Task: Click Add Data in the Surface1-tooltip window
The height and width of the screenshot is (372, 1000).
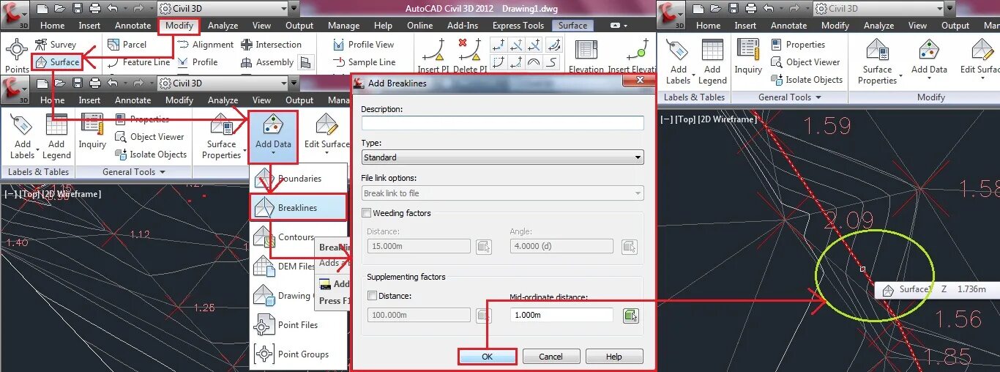Action: (x=929, y=61)
